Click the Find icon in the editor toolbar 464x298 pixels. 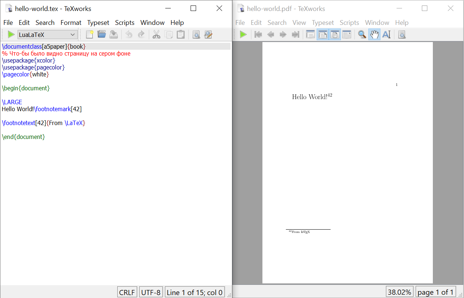(196, 35)
